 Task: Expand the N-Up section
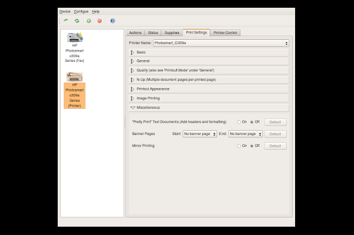(x=209, y=80)
